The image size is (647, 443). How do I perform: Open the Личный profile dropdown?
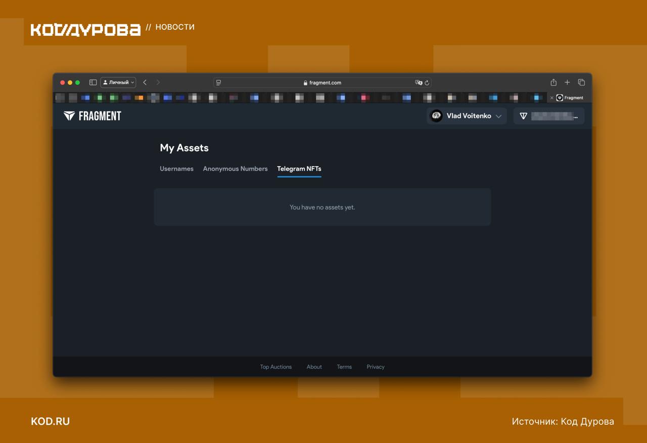click(x=118, y=82)
